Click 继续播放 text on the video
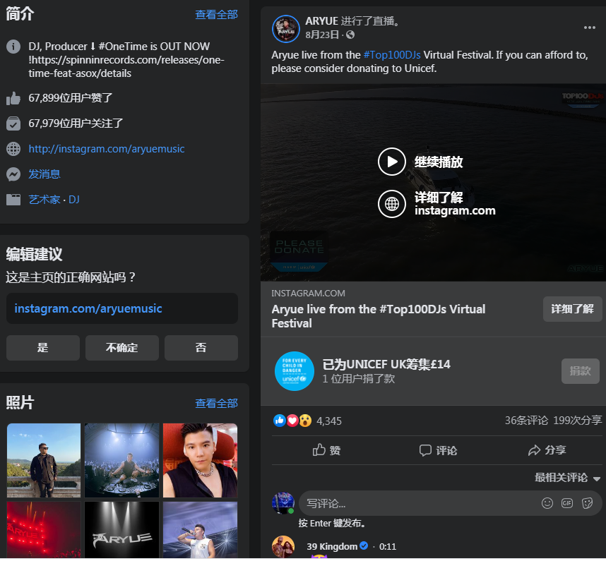This screenshot has width=606, height=561. (x=439, y=162)
